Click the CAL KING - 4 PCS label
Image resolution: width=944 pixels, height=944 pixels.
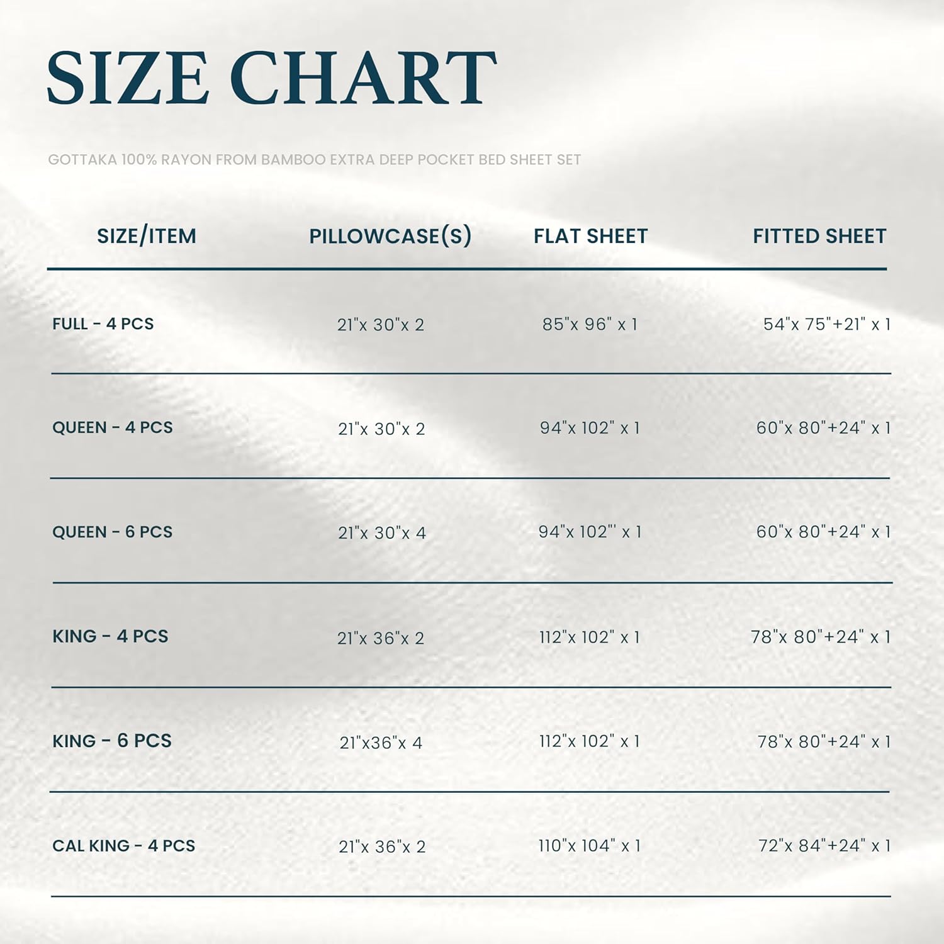124,846
